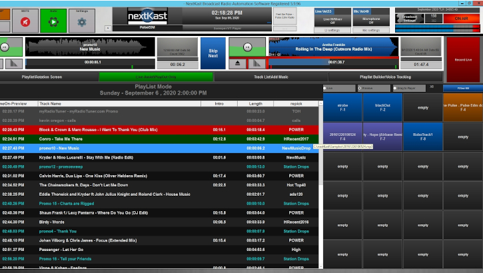483x273 pixels.
Task: Click fade-out icon on Rolling In The Deep deck
Action: coord(256,63)
